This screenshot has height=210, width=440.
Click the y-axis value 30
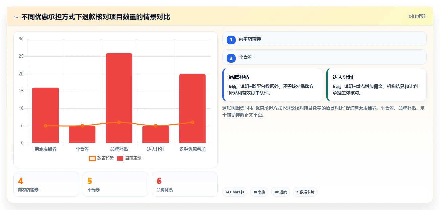click(x=21, y=39)
